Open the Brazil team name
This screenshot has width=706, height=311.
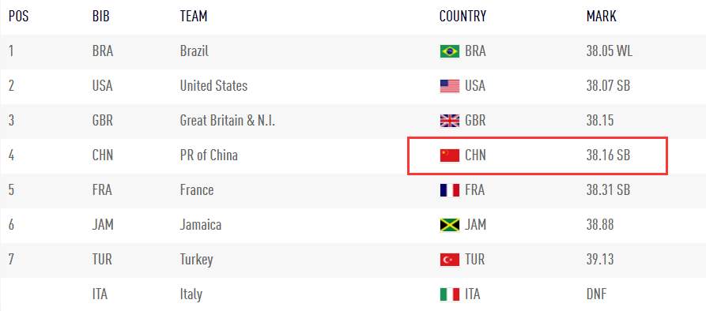[x=194, y=51]
